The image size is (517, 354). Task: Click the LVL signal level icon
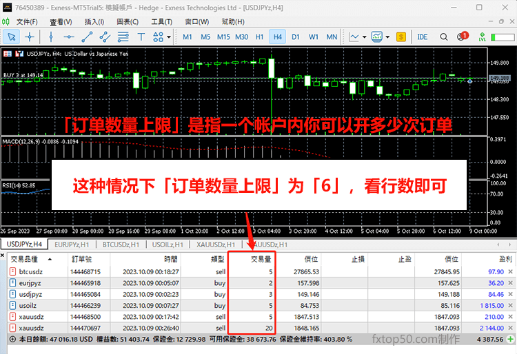[482, 37]
